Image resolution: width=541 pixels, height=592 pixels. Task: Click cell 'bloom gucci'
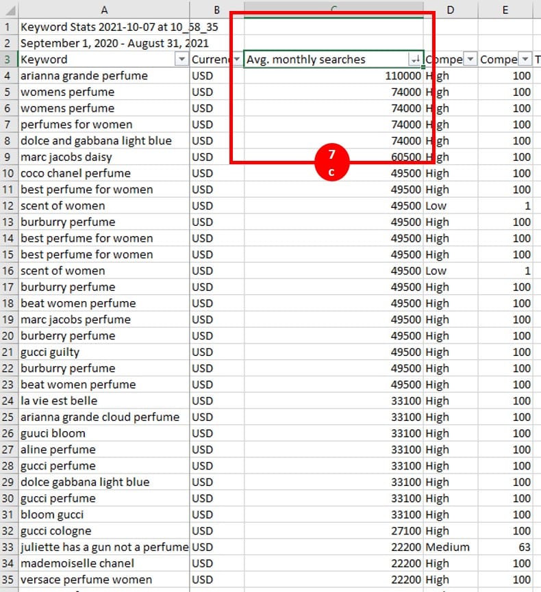pos(104,515)
